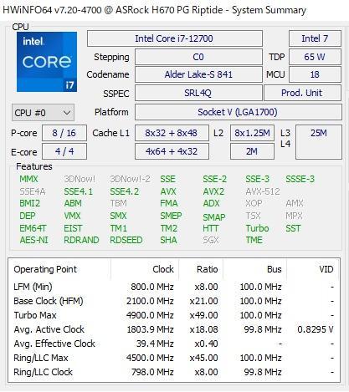The image size is (349, 392).
Task: Select the Avg. Active Clock row
Action: [x=173, y=329]
